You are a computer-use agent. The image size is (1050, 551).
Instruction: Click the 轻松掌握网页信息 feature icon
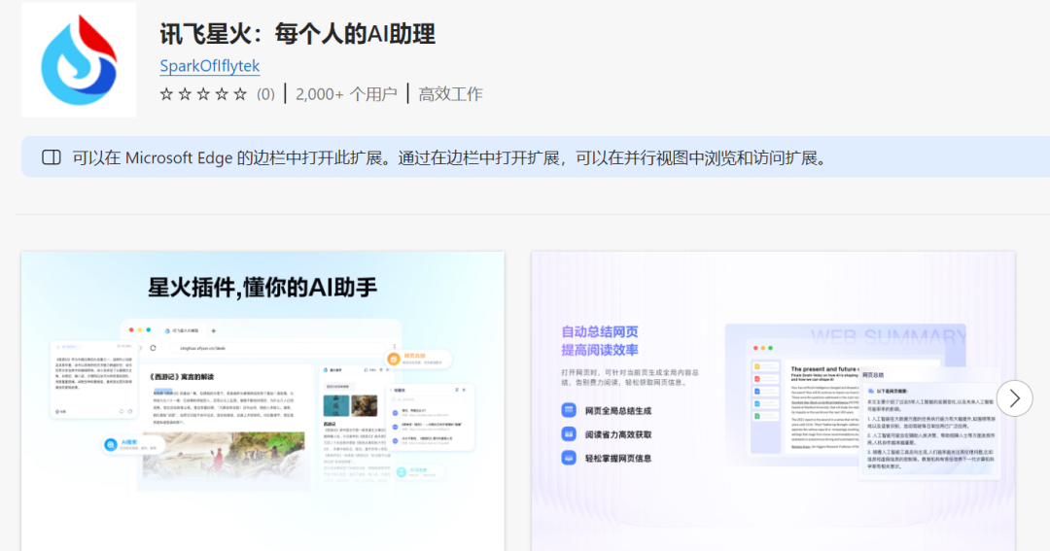569,458
